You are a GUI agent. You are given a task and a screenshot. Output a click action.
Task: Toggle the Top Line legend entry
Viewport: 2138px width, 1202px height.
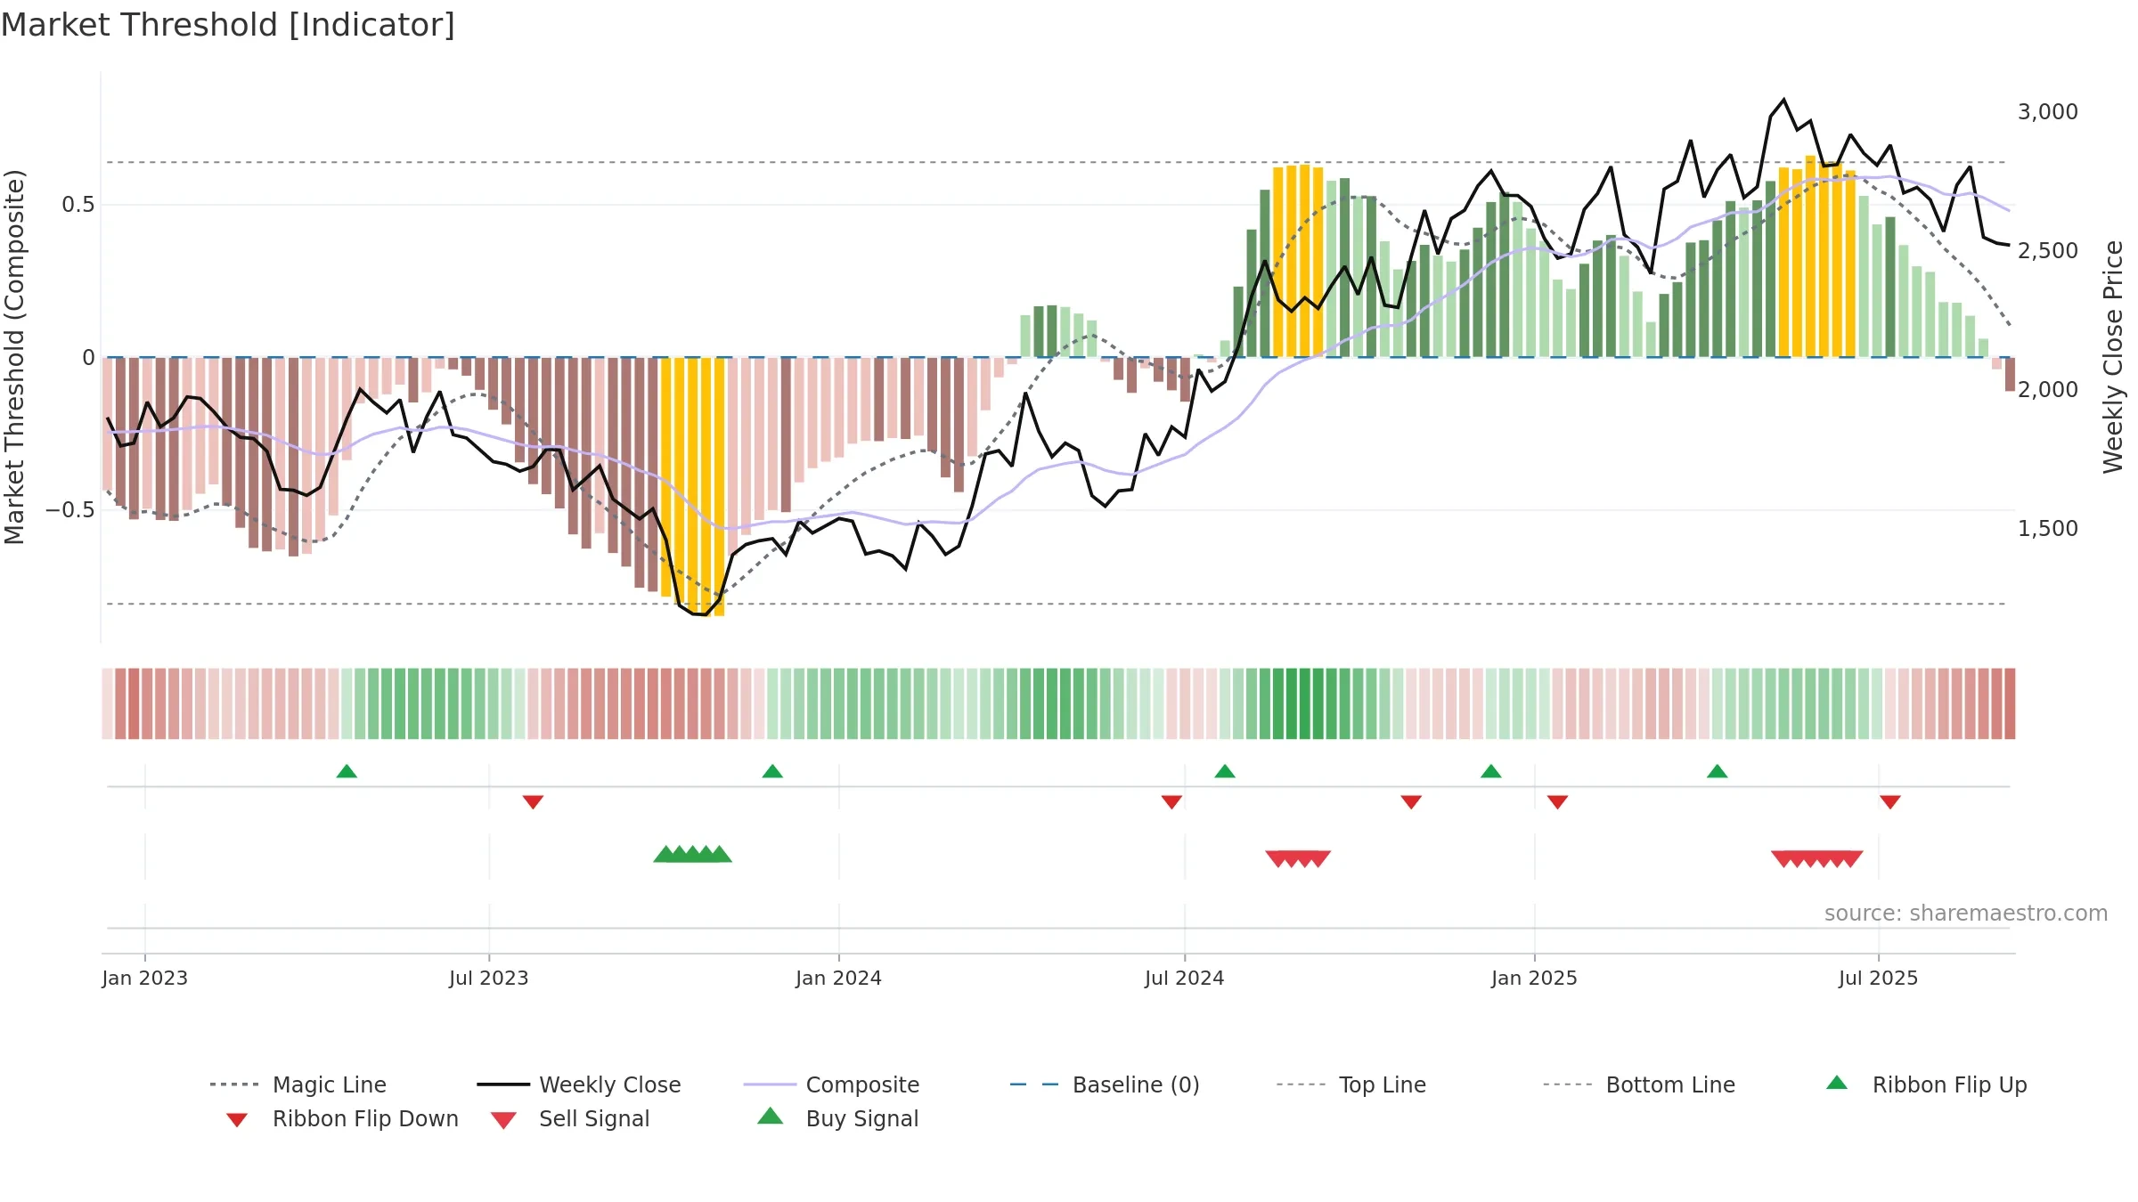pyautogui.click(x=1351, y=1084)
